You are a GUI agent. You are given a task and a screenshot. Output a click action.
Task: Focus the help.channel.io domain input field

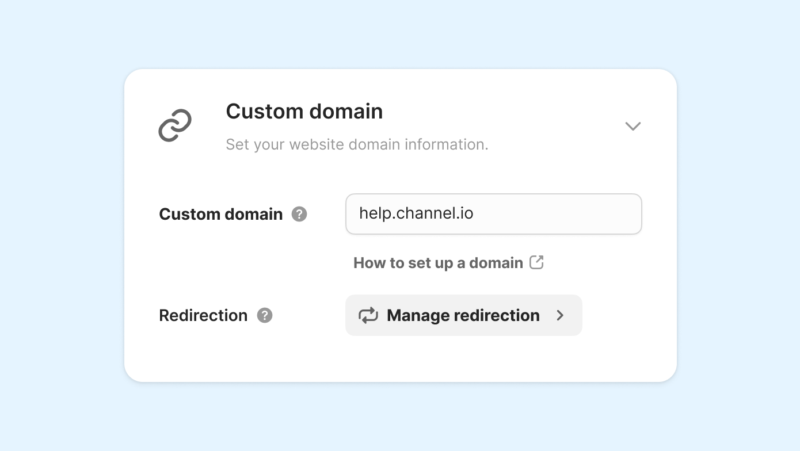click(x=493, y=214)
